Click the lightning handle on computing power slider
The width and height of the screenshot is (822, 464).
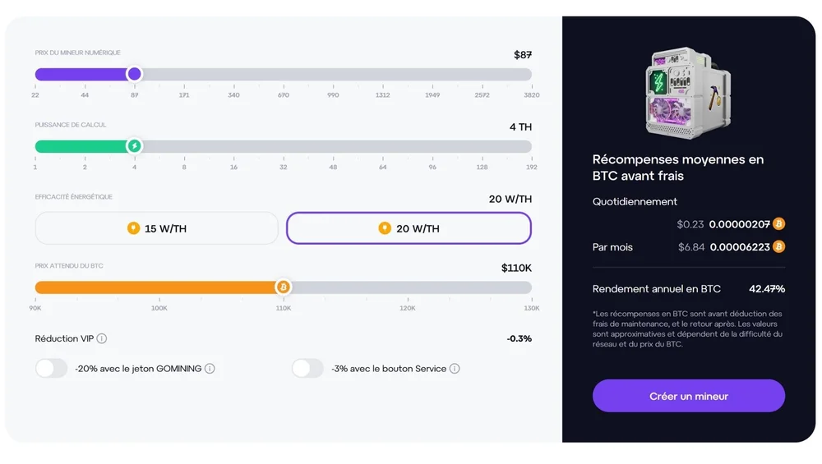[135, 146]
